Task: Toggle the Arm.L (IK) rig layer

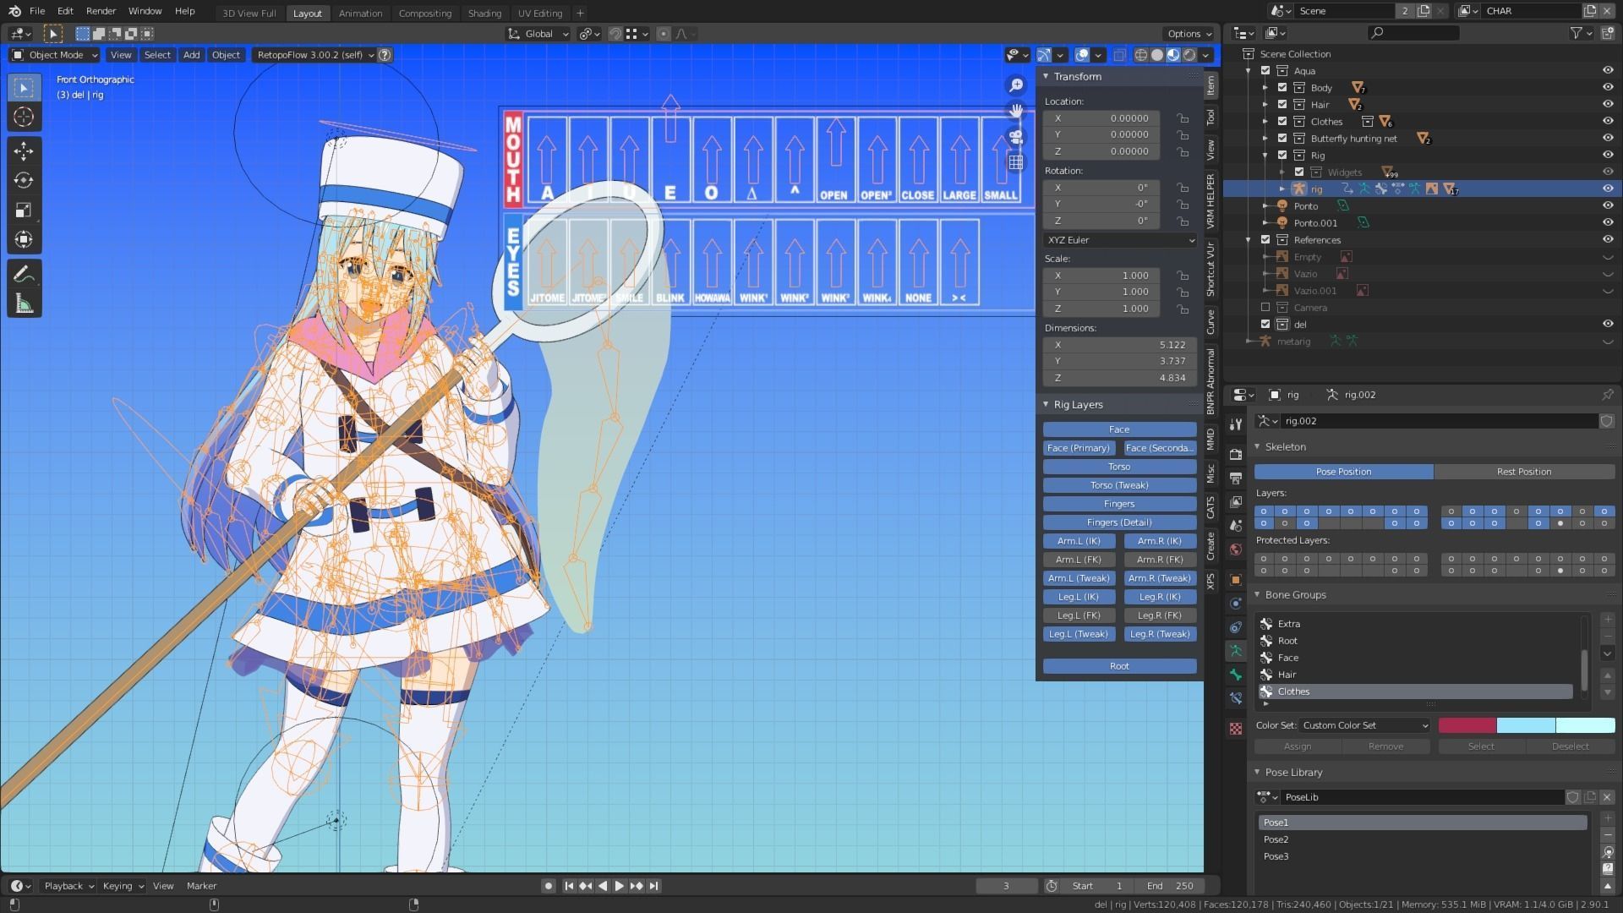Action: (1079, 541)
